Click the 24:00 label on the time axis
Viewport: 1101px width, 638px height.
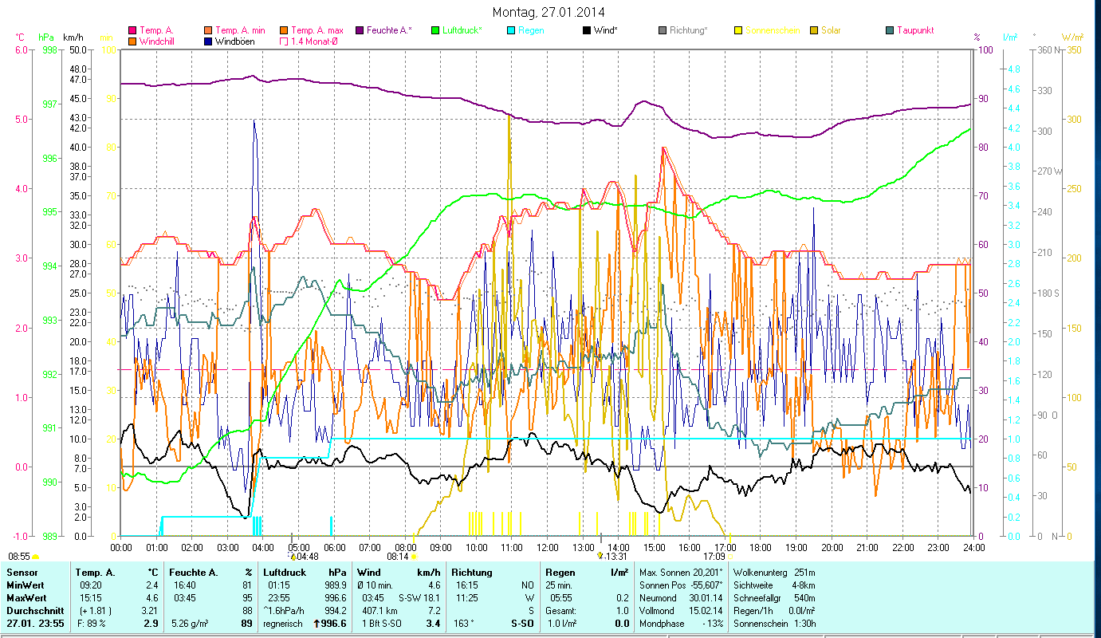pos(974,548)
